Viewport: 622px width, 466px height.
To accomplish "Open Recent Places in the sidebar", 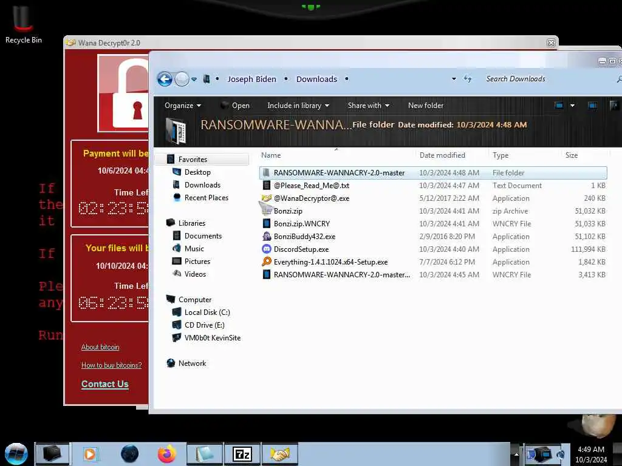I will pyautogui.click(x=207, y=197).
